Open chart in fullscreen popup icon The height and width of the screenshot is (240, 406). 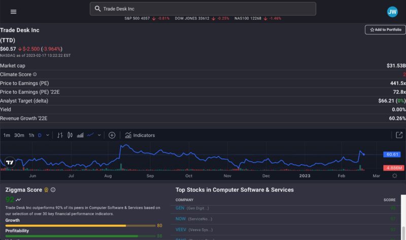[399, 135]
